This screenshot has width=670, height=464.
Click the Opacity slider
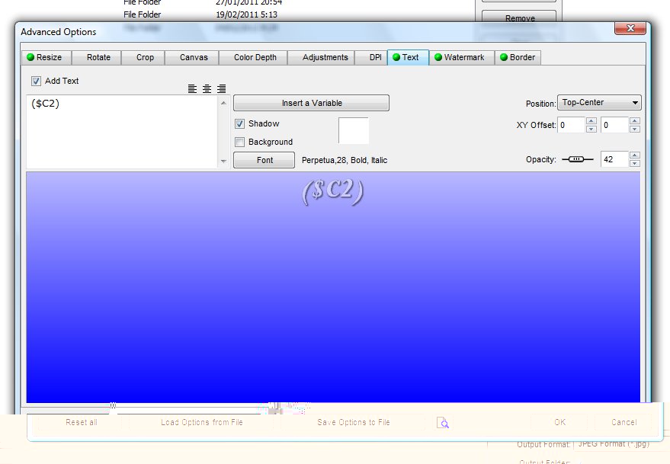click(x=577, y=159)
